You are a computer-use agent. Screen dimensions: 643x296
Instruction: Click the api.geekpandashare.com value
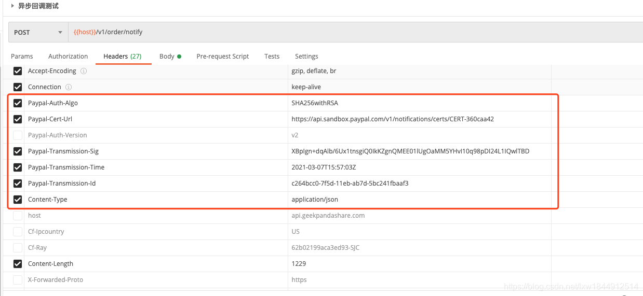328,216
